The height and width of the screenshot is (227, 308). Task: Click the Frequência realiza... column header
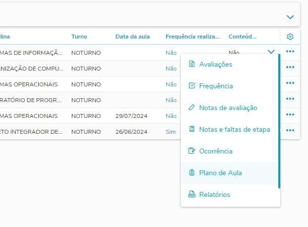click(x=192, y=37)
